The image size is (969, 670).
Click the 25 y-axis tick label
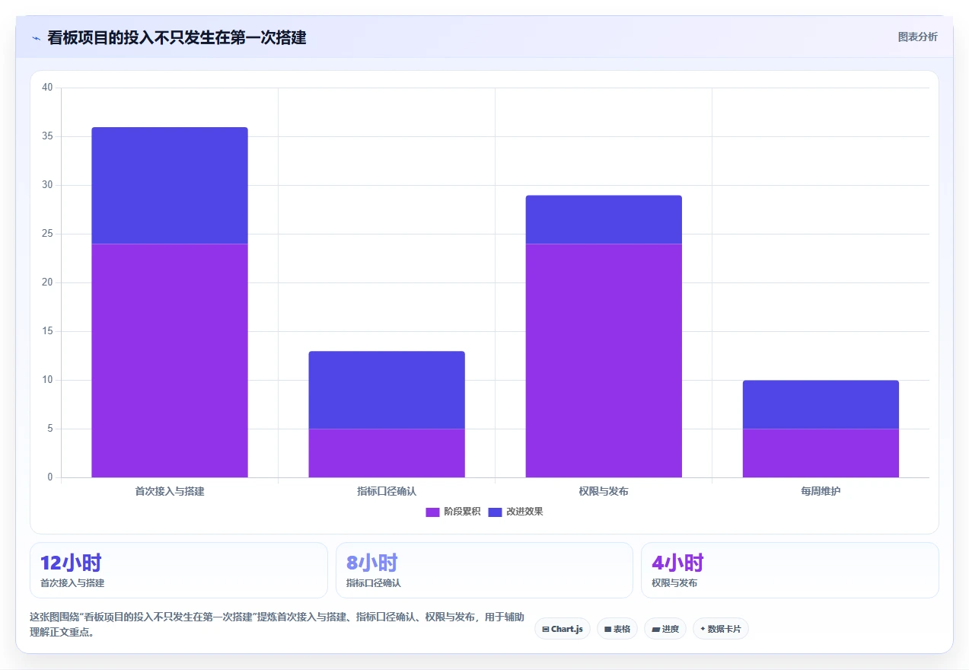[47, 234]
